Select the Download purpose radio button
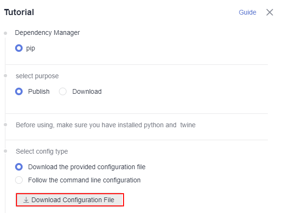 click(63, 91)
